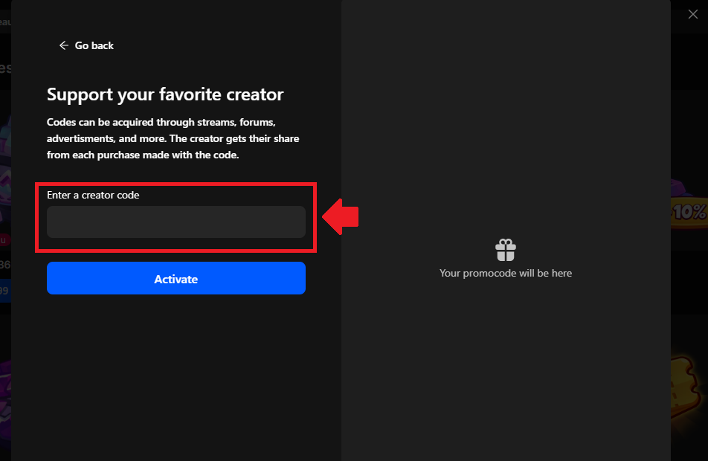The image size is (708, 461).
Task: Close the dialog with the X icon
Action: click(x=692, y=14)
